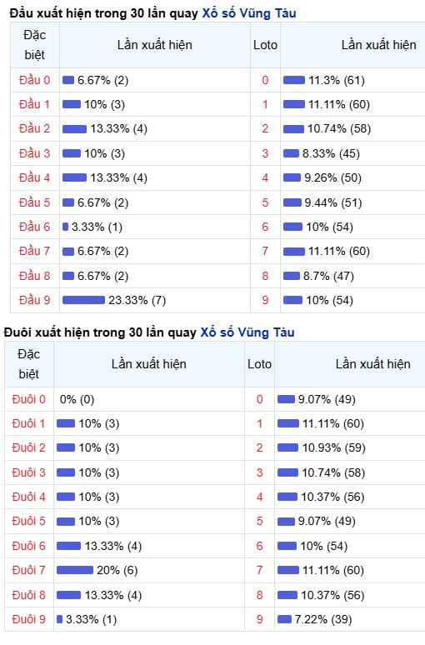This screenshot has height=645, width=425.
Task: Click the Đầu Loto 3 bar showing 8.33% (45)
Action: [x=292, y=153]
